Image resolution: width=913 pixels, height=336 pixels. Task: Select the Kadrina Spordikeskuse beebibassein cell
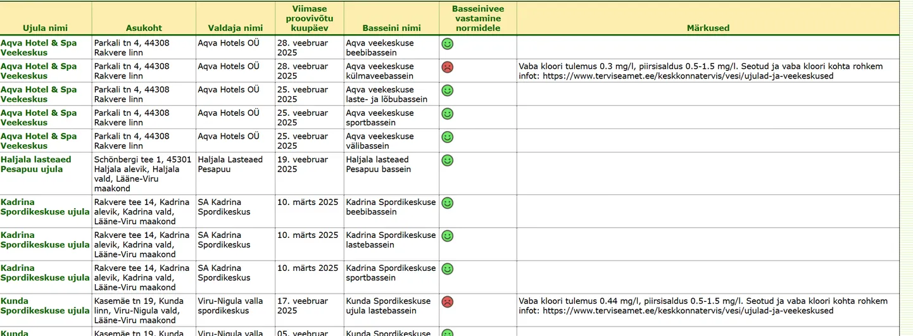click(x=391, y=212)
